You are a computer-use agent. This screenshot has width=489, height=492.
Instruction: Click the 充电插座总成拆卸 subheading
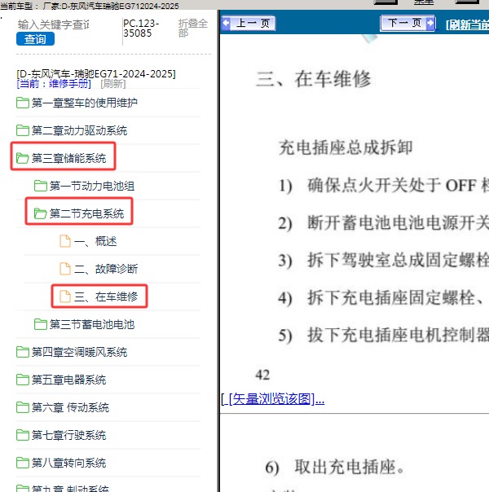[x=346, y=147]
